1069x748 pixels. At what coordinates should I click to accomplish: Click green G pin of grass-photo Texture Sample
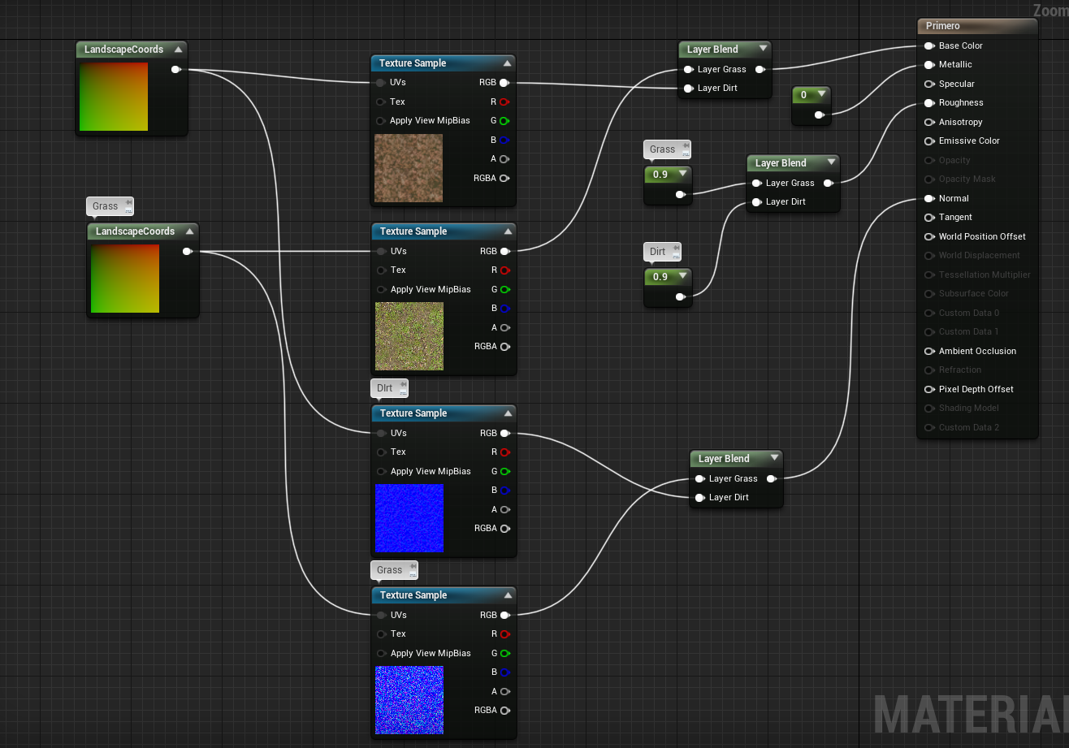click(x=505, y=289)
